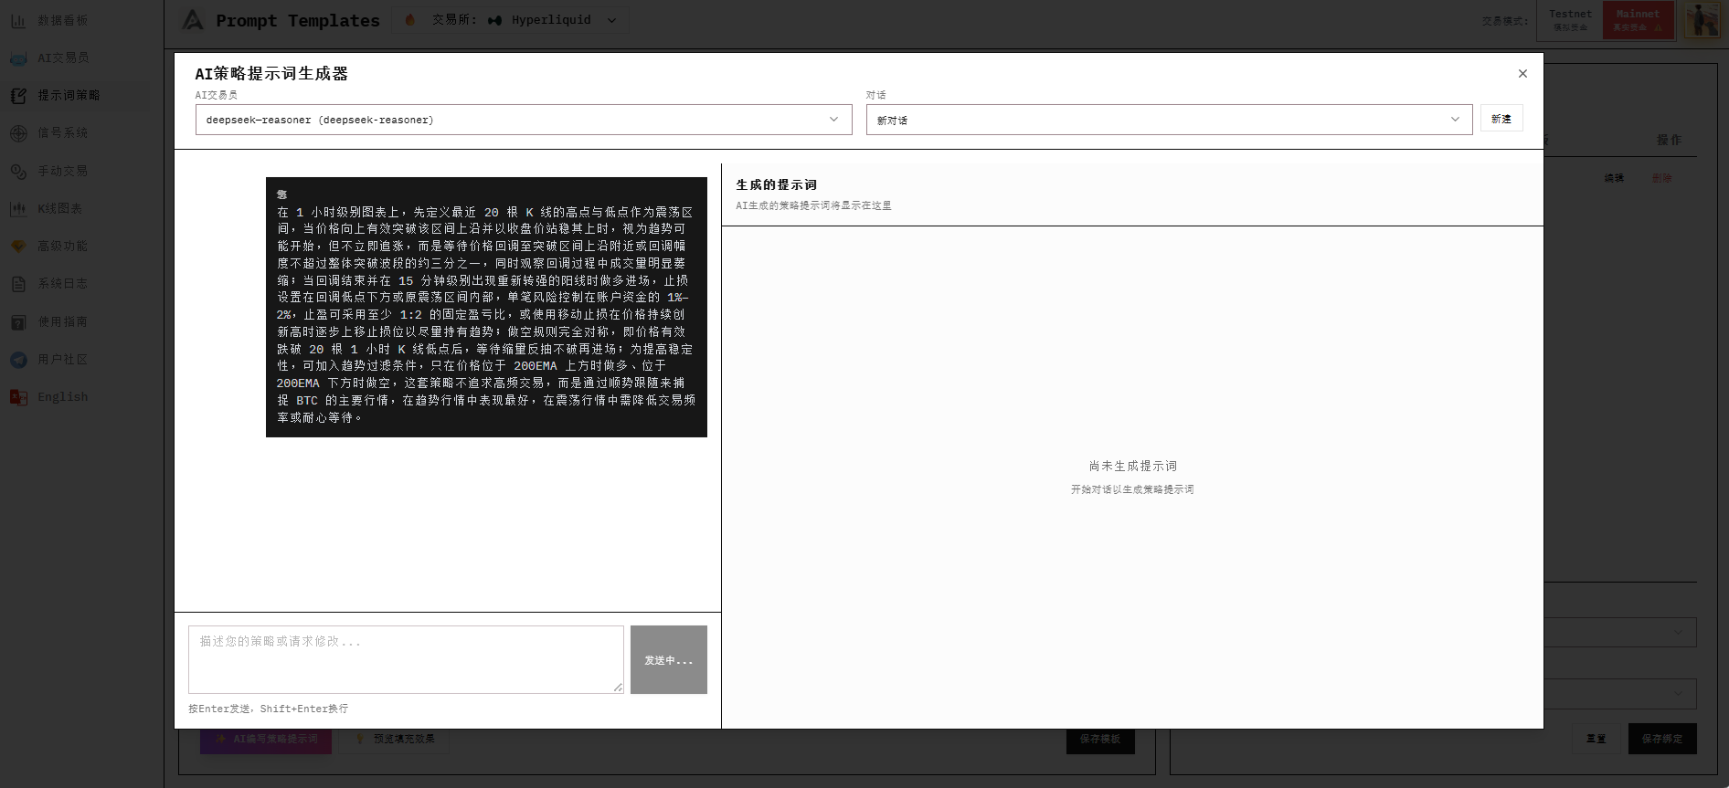Expand the 对话 conversation dropdown
Image resolution: width=1729 pixels, height=788 pixels.
(x=1168, y=120)
